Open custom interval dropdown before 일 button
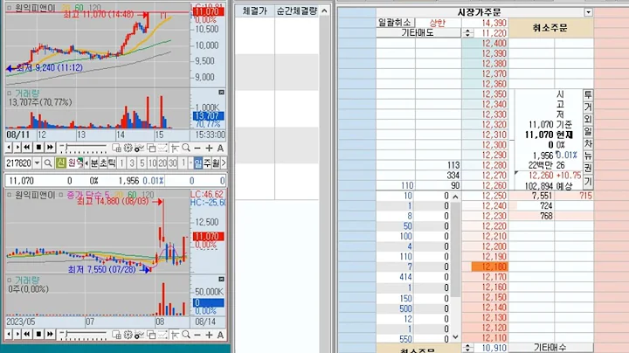The image size is (629, 353). 190,163
